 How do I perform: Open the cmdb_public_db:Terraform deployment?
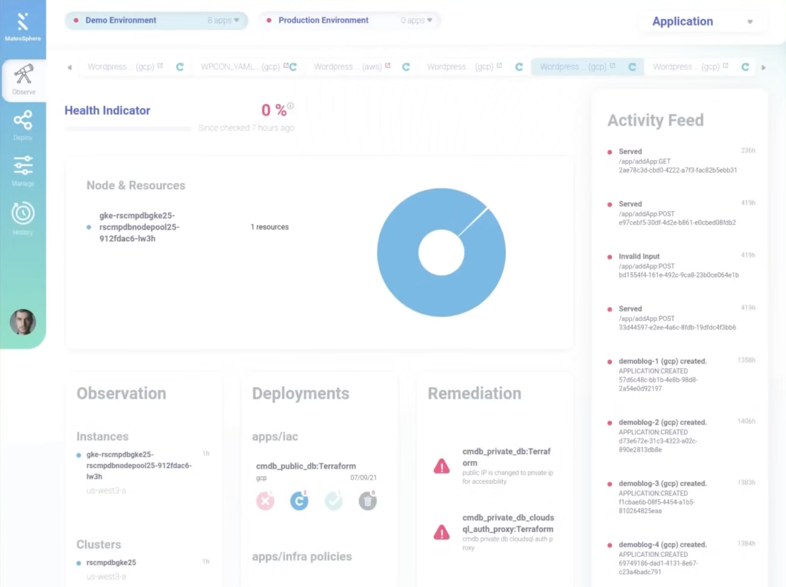tap(306, 466)
